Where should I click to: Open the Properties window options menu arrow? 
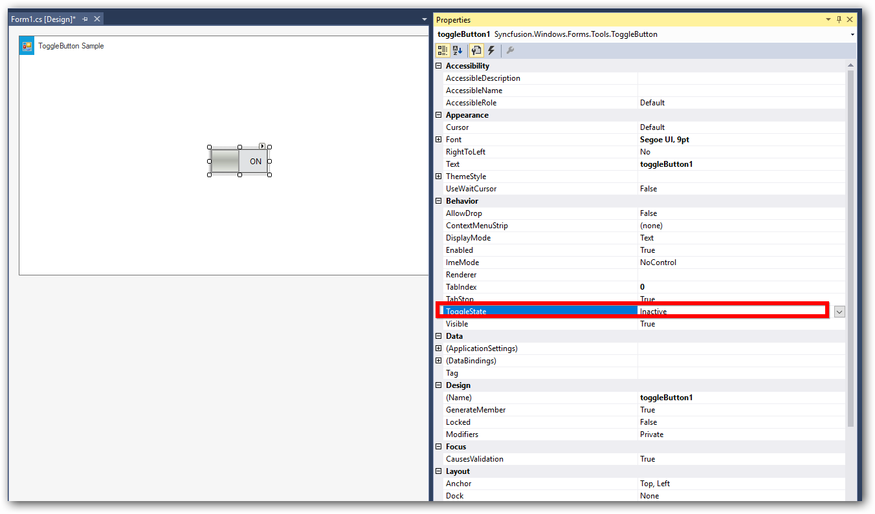click(x=828, y=19)
